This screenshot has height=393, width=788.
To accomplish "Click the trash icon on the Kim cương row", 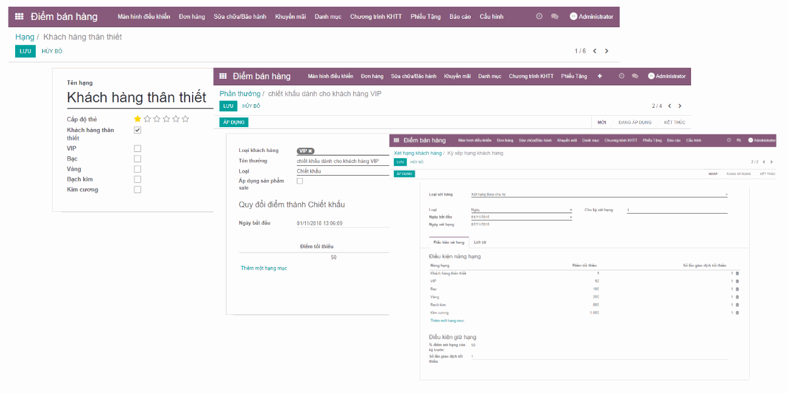I will pyautogui.click(x=737, y=313).
